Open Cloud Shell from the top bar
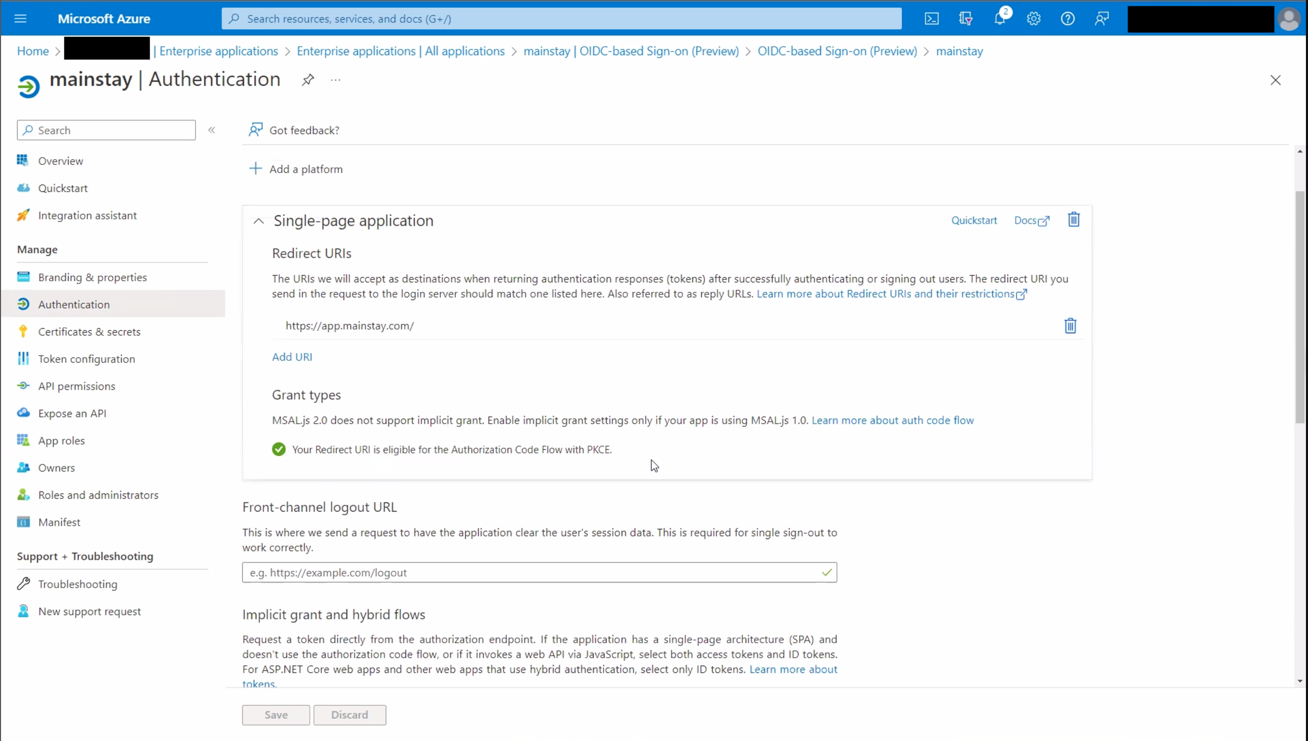The image size is (1308, 741). 931,19
